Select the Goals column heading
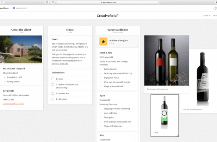The height and width of the screenshot is (142, 217). click(70, 30)
